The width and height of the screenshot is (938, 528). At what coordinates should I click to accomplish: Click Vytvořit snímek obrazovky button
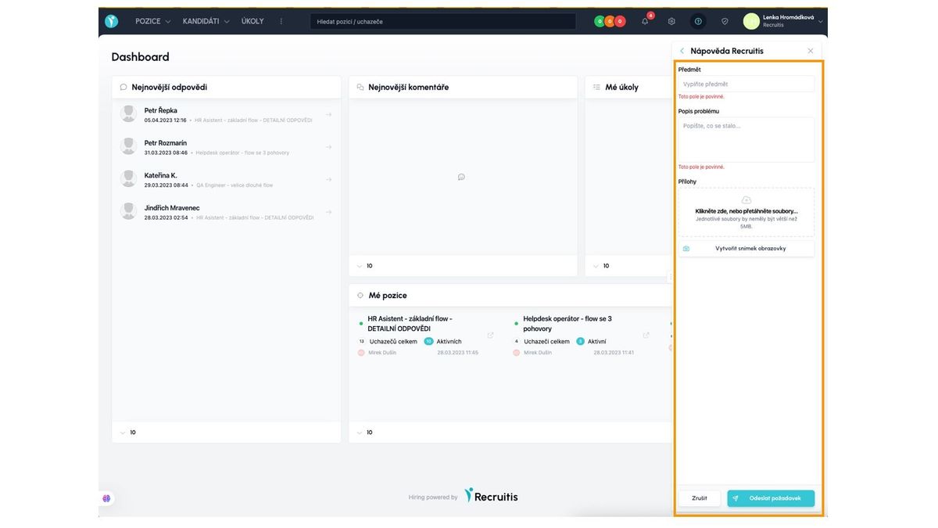pos(746,249)
